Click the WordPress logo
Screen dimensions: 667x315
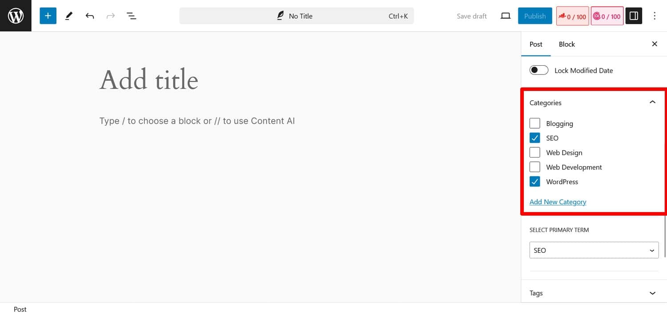(x=16, y=16)
